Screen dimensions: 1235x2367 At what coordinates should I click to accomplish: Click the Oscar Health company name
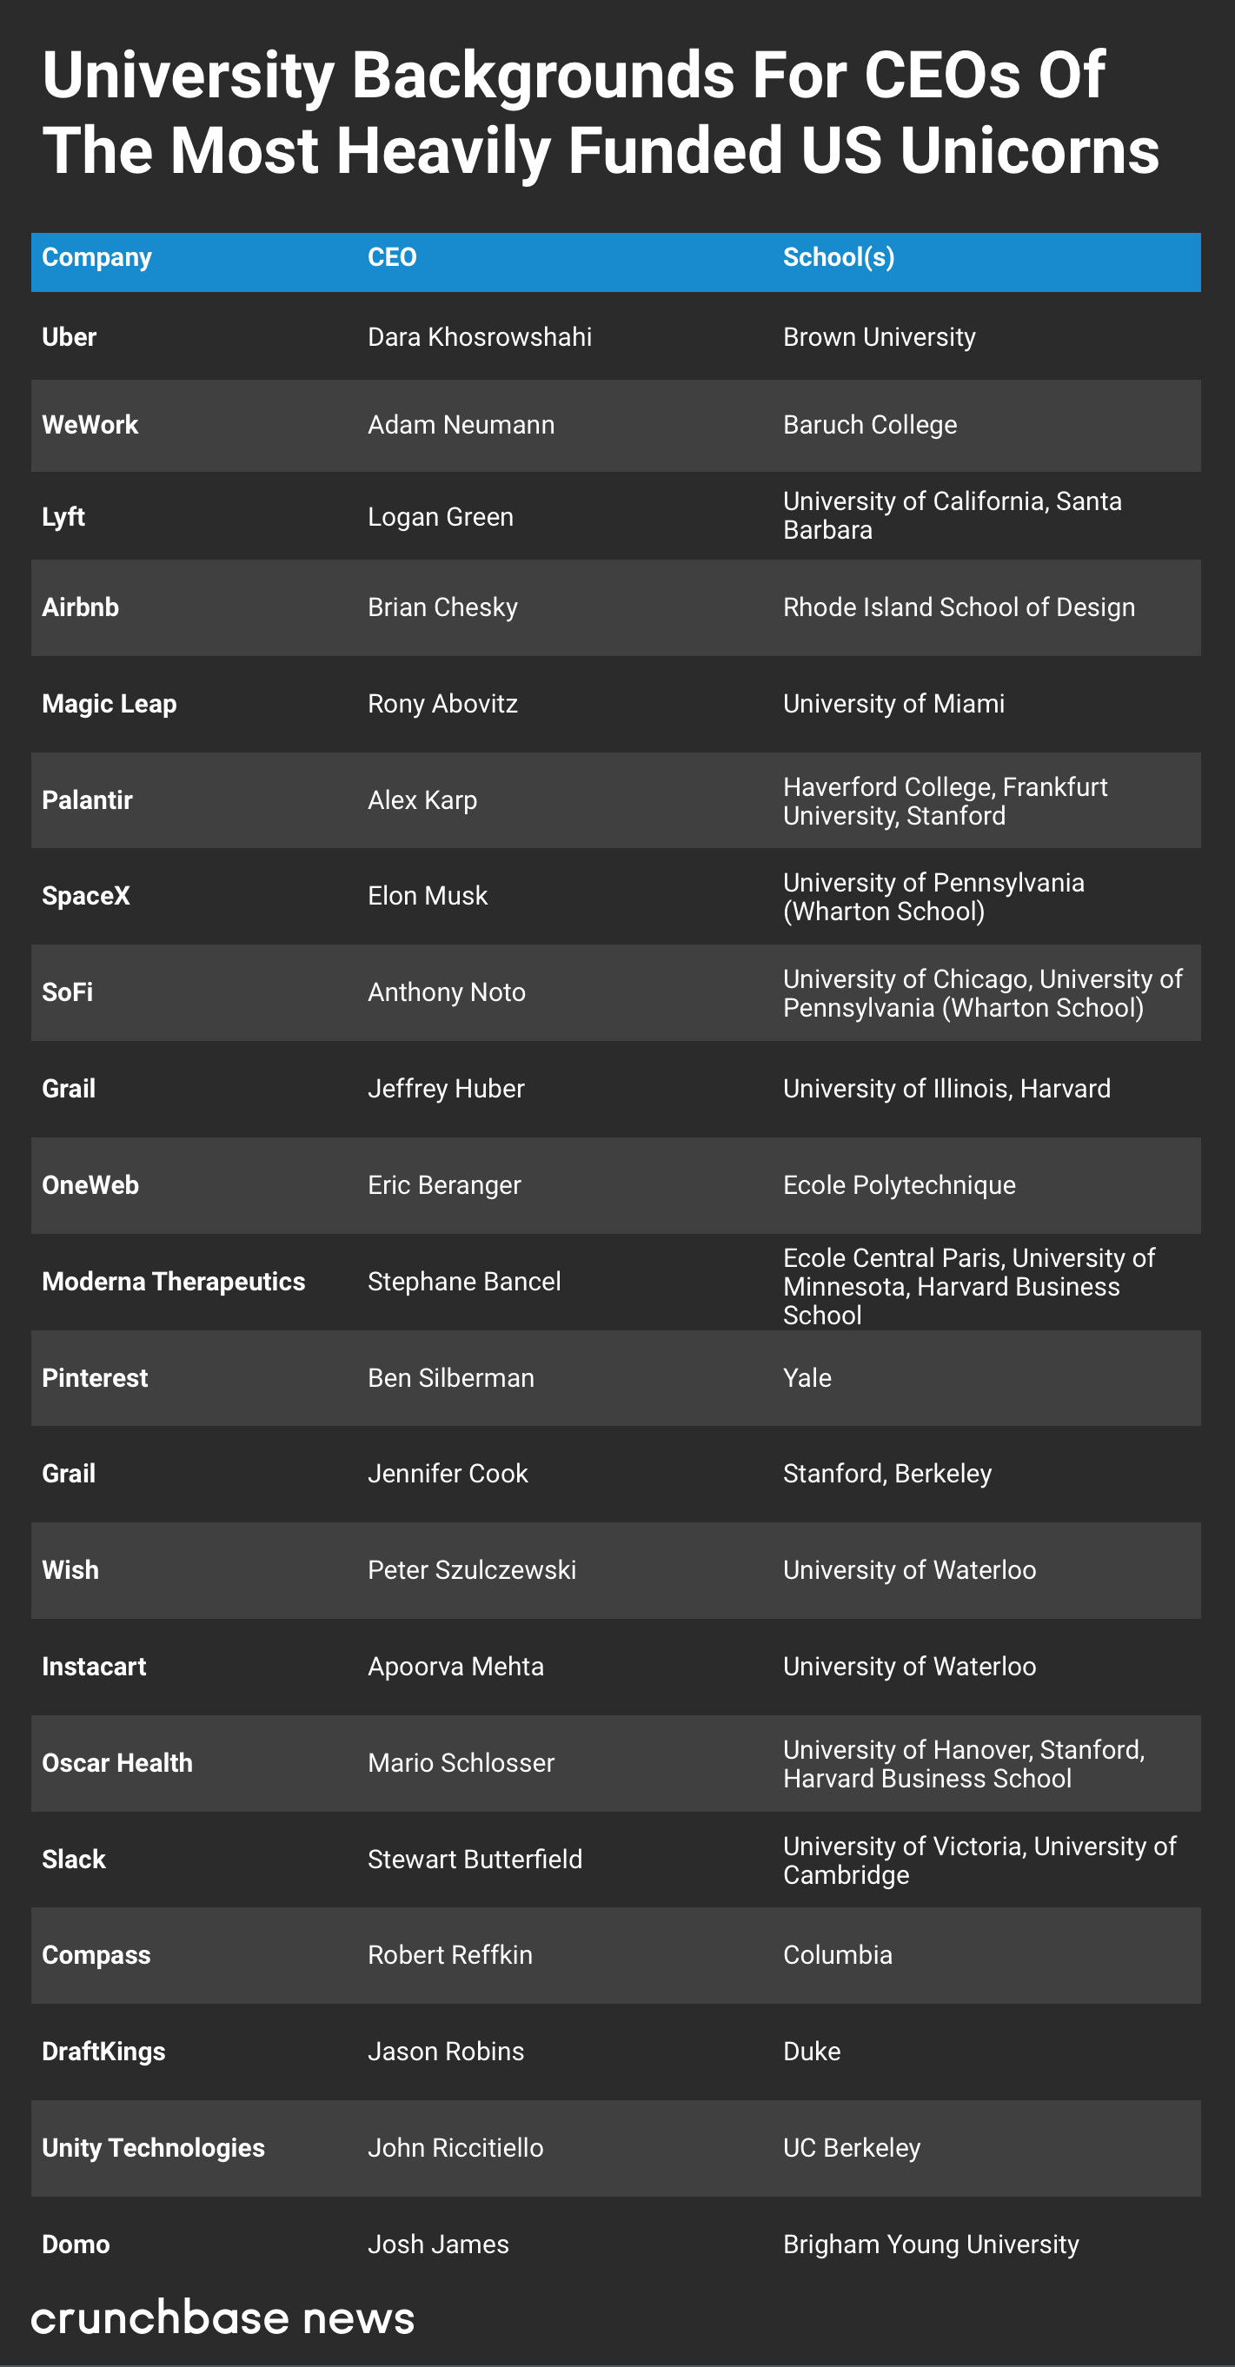pos(117,1763)
